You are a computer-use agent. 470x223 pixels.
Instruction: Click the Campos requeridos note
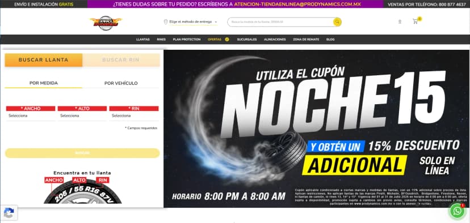141,128
